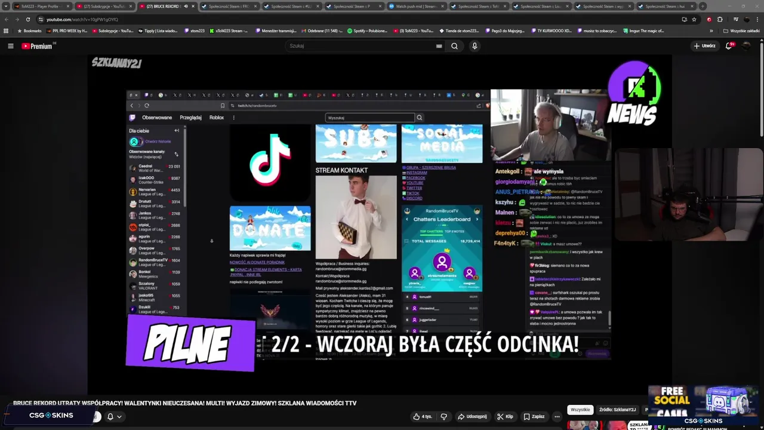The image size is (764, 430).
Task: Switch to (27) Subskrypcje - YouTube tab
Action: [104, 6]
